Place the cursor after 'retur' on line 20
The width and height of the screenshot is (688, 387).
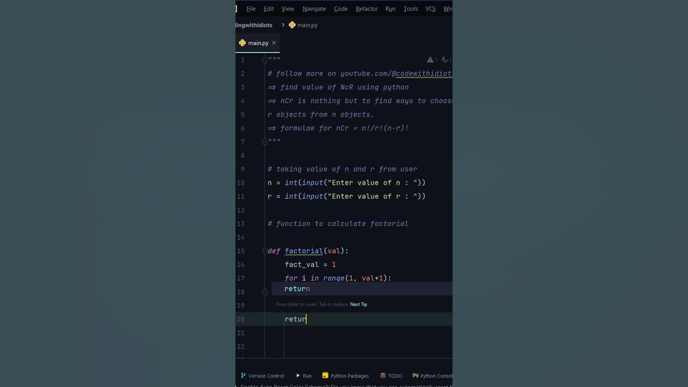tap(306, 319)
